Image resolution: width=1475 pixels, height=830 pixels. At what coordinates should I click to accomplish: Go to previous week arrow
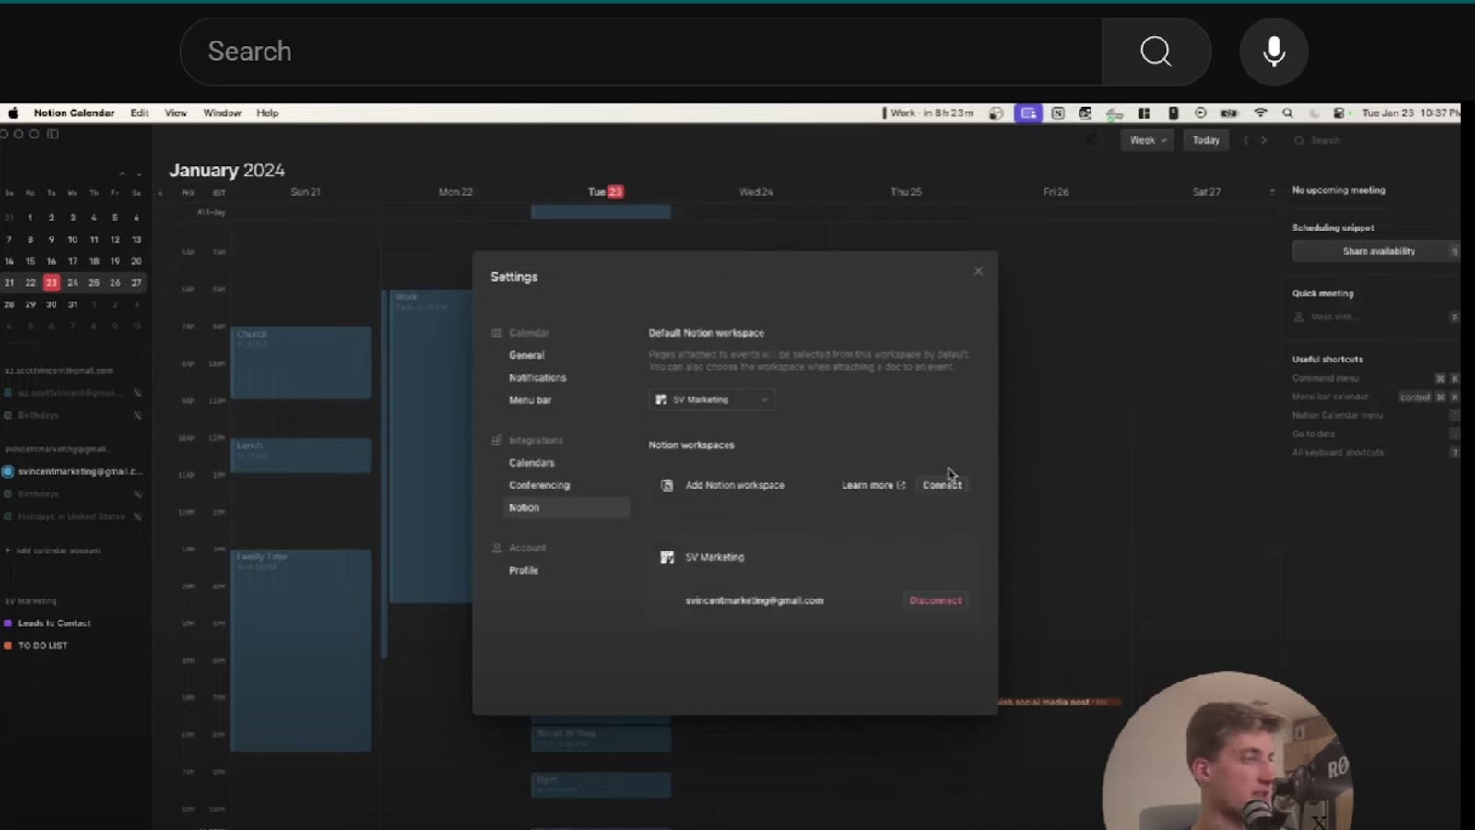1246,140
